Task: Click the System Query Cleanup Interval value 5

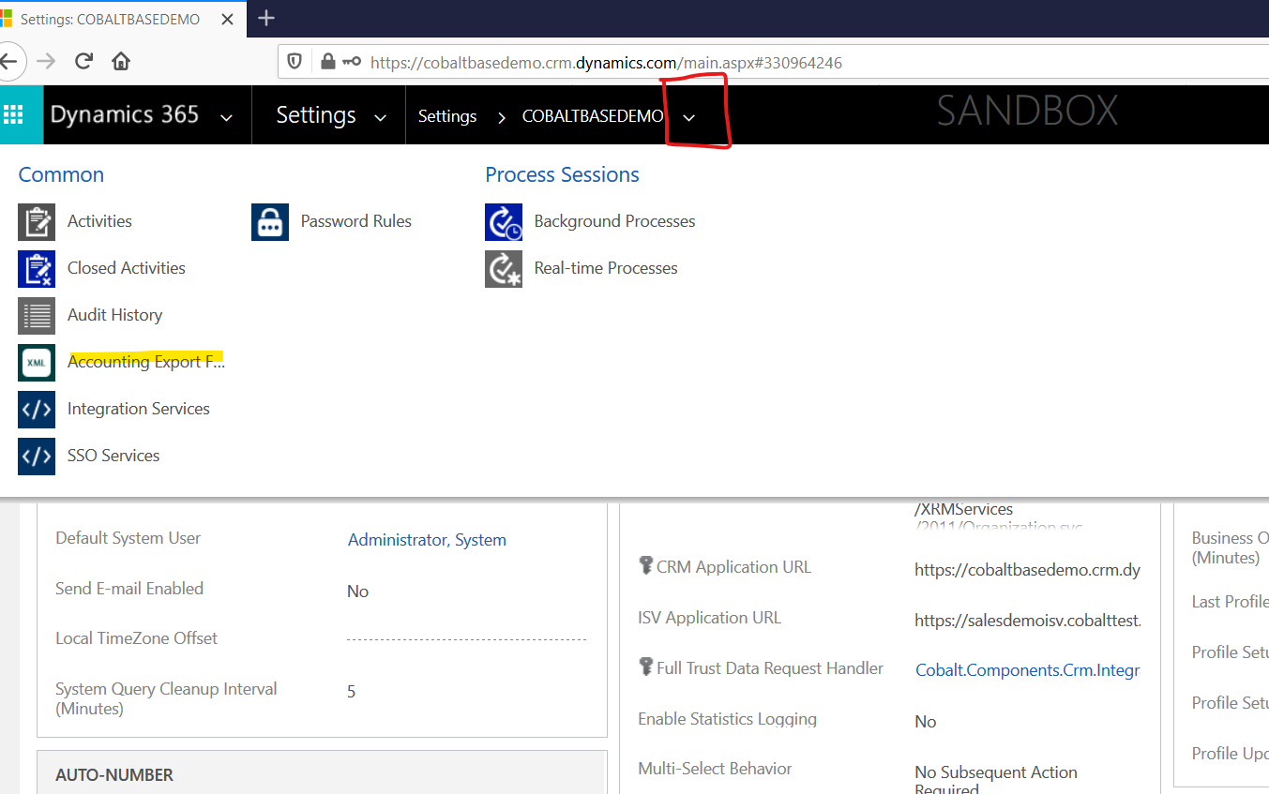Action: [x=352, y=692]
